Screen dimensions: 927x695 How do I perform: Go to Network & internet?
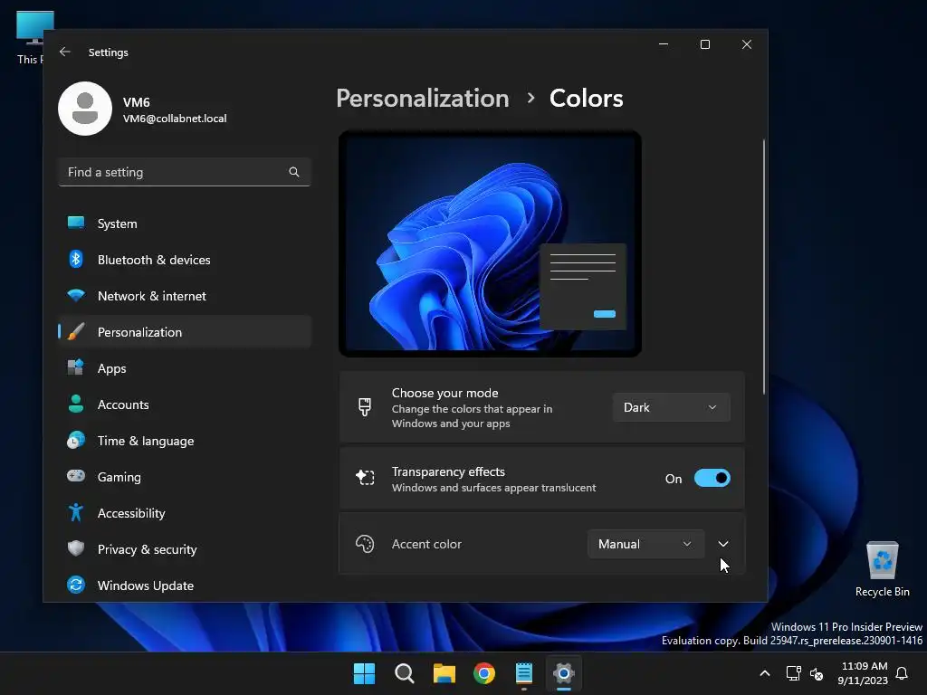[185, 296]
